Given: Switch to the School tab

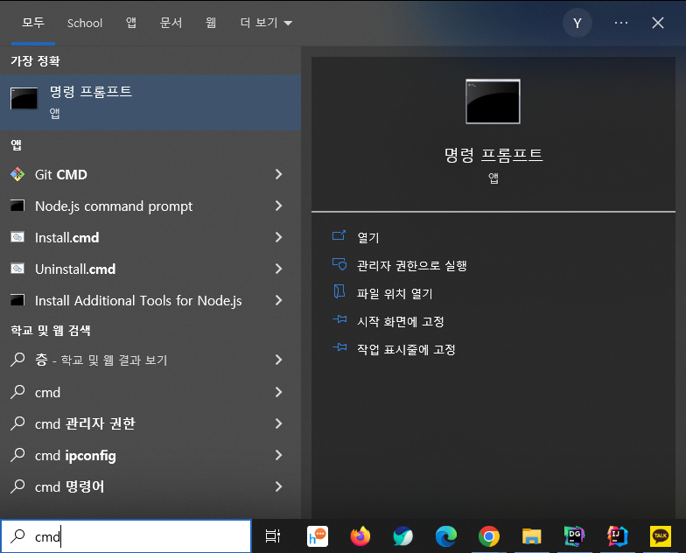Looking at the screenshot, I should point(84,23).
